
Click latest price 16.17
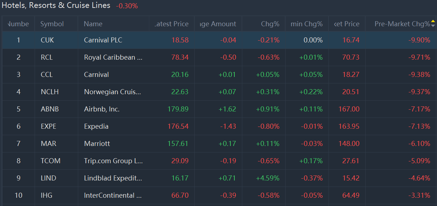coord(180,178)
